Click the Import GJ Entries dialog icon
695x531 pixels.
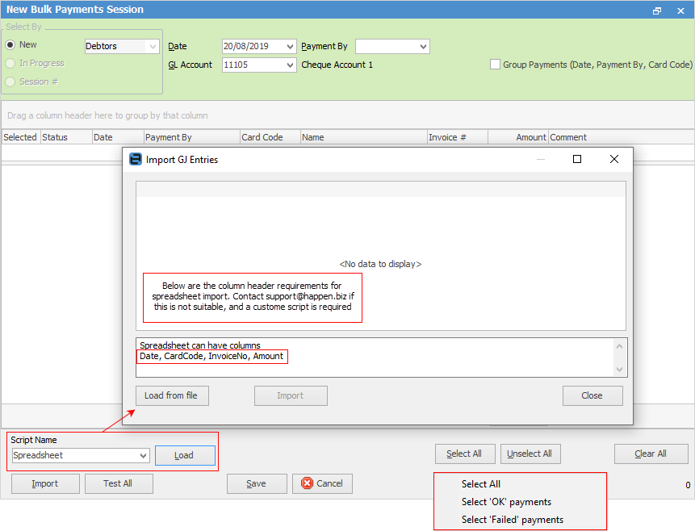[136, 159]
